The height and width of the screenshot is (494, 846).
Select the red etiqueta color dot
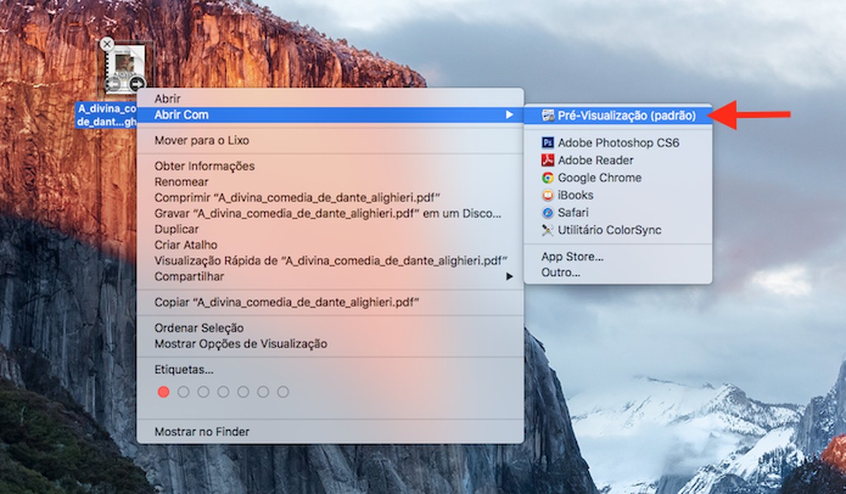(164, 391)
